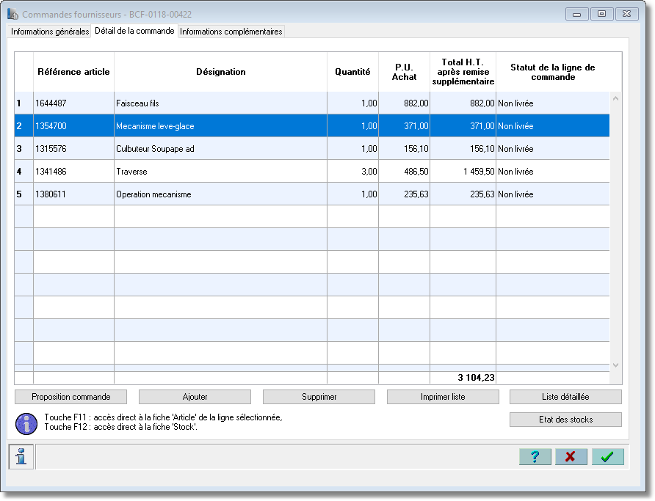
Task: Switch to the Informations générales tab
Action: tap(50, 32)
